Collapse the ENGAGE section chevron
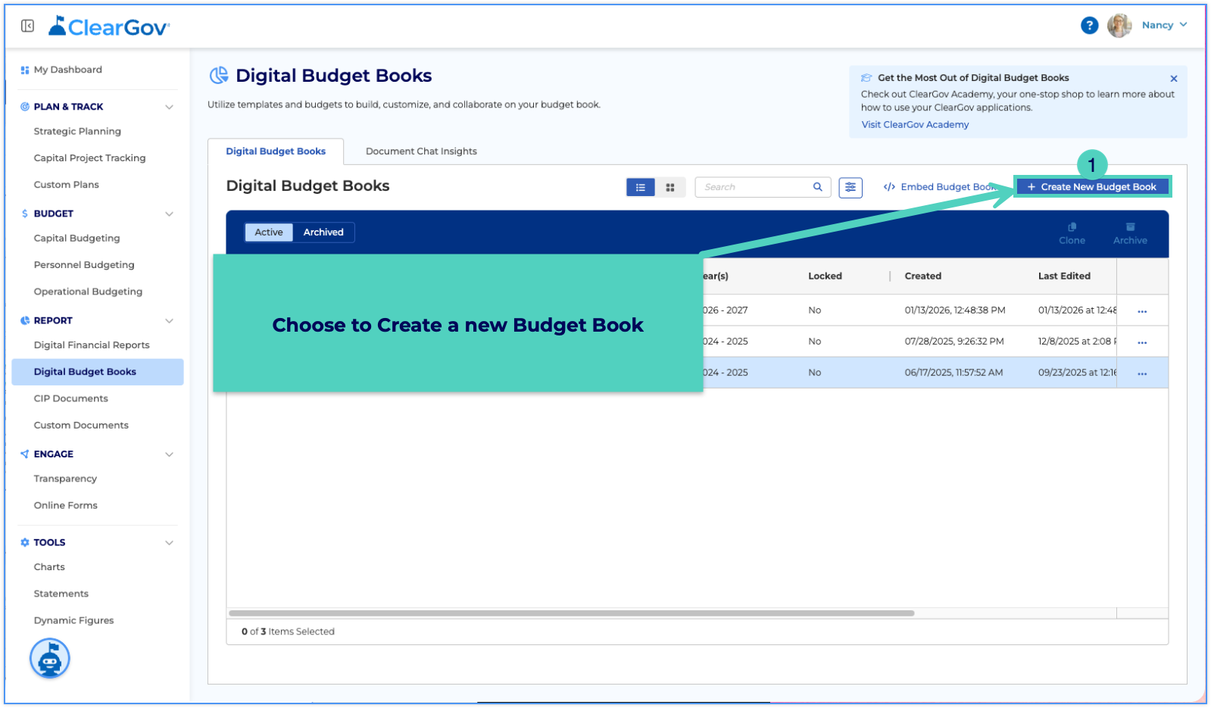Image resolution: width=1211 pixels, height=708 pixels. click(169, 454)
